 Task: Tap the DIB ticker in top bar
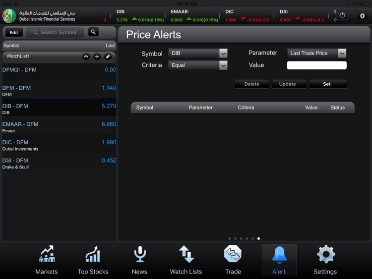click(x=140, y=16)
